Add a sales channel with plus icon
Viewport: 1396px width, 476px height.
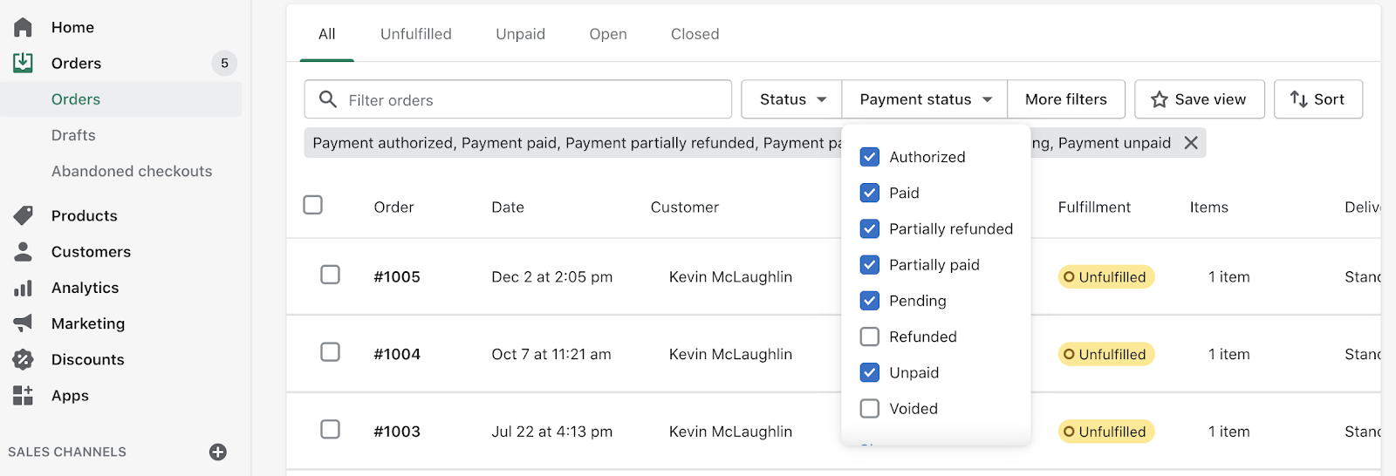point(218,452)
